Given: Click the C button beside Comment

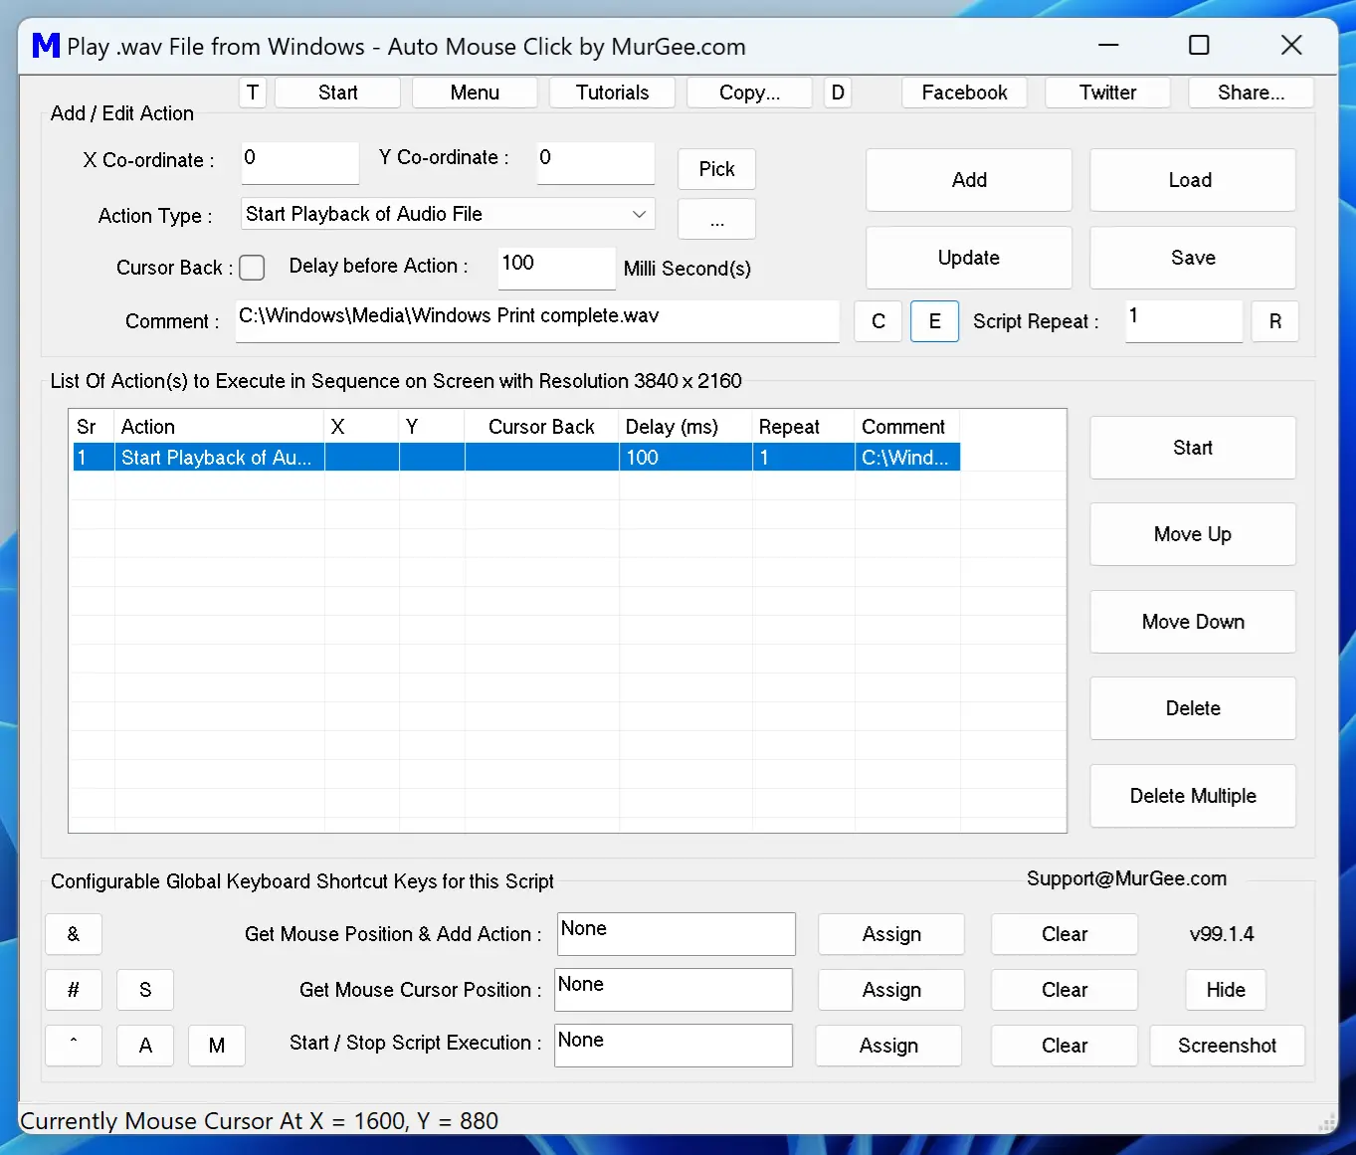Looking at the screenshot, I should (x=878, y=321).
